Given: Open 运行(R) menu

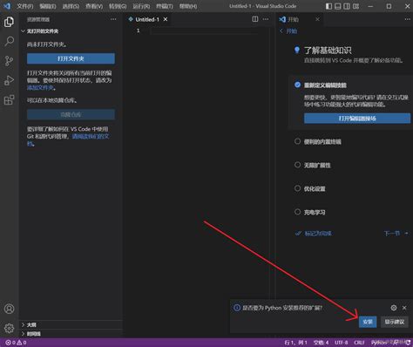Looking at the screenshot, I should pyautogui.click(x=141, y=6).
